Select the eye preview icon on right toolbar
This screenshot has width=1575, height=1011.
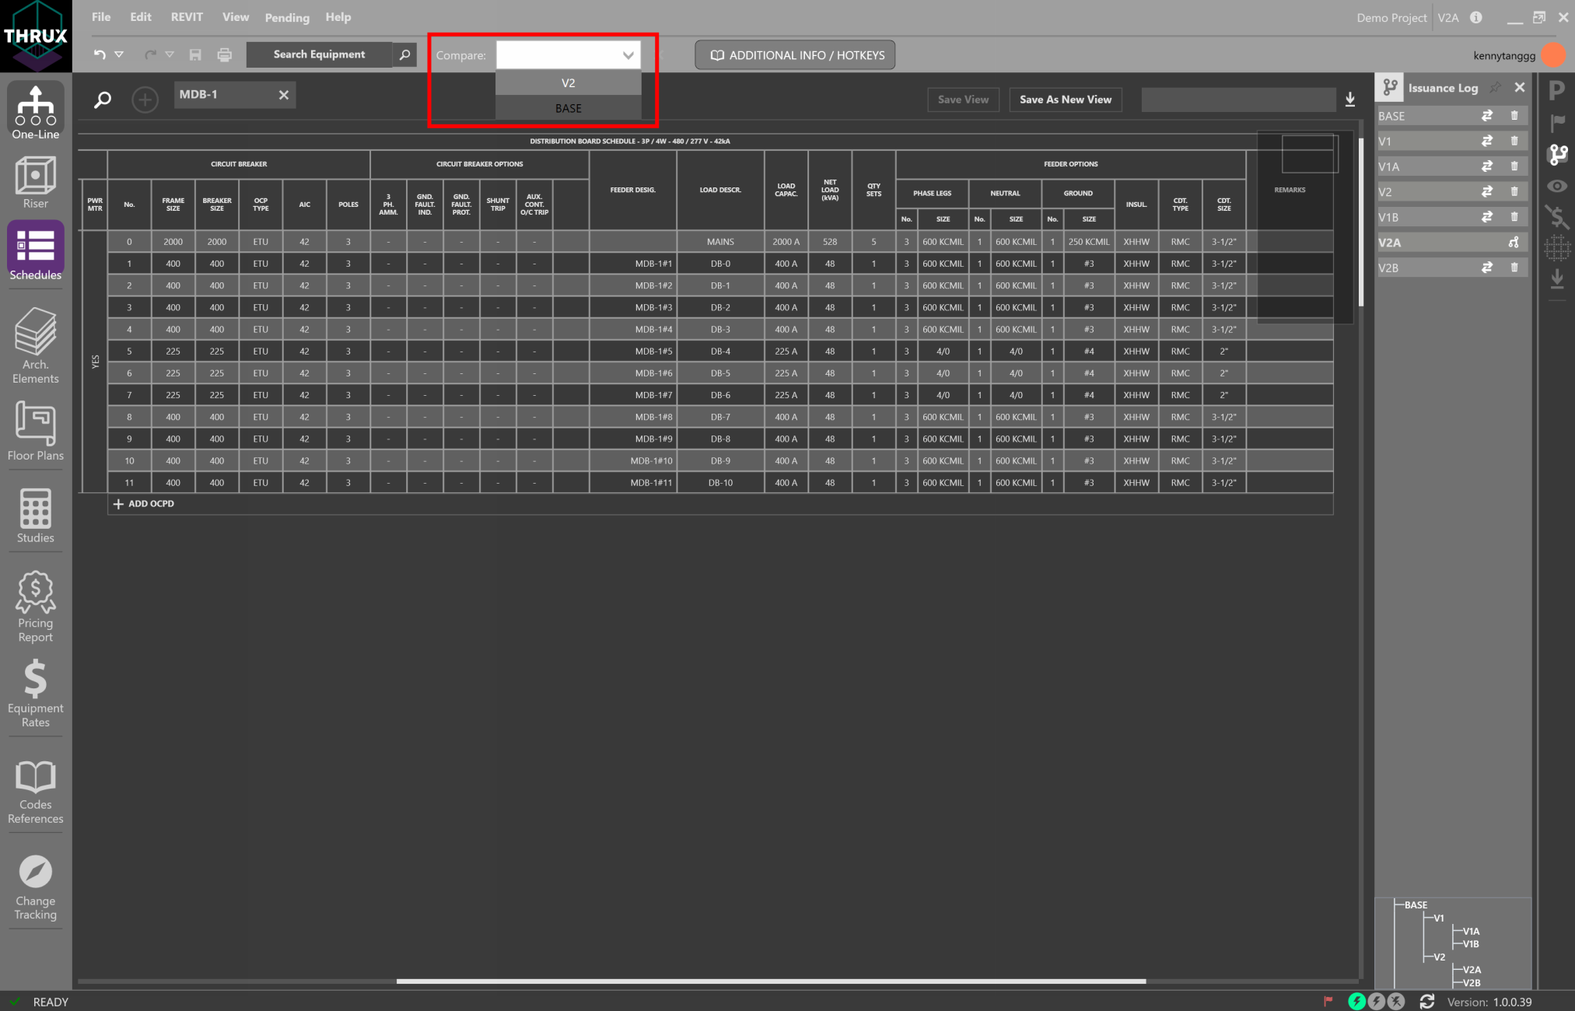point(1558,186)
